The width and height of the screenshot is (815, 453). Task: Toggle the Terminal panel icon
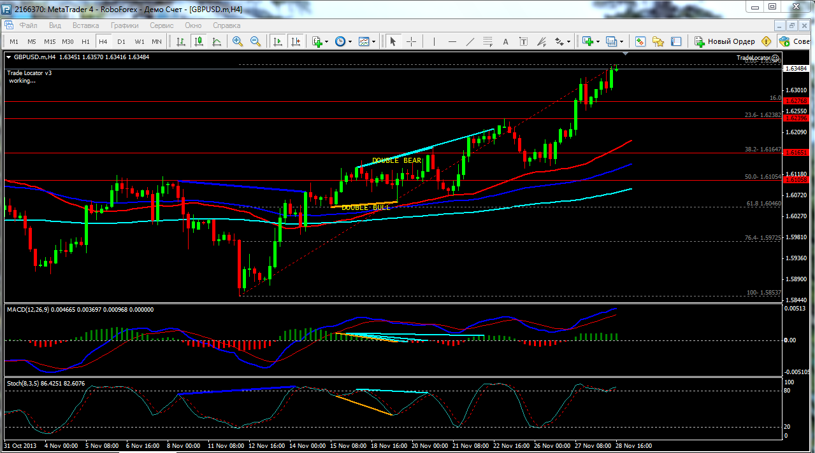click(676, 41)
